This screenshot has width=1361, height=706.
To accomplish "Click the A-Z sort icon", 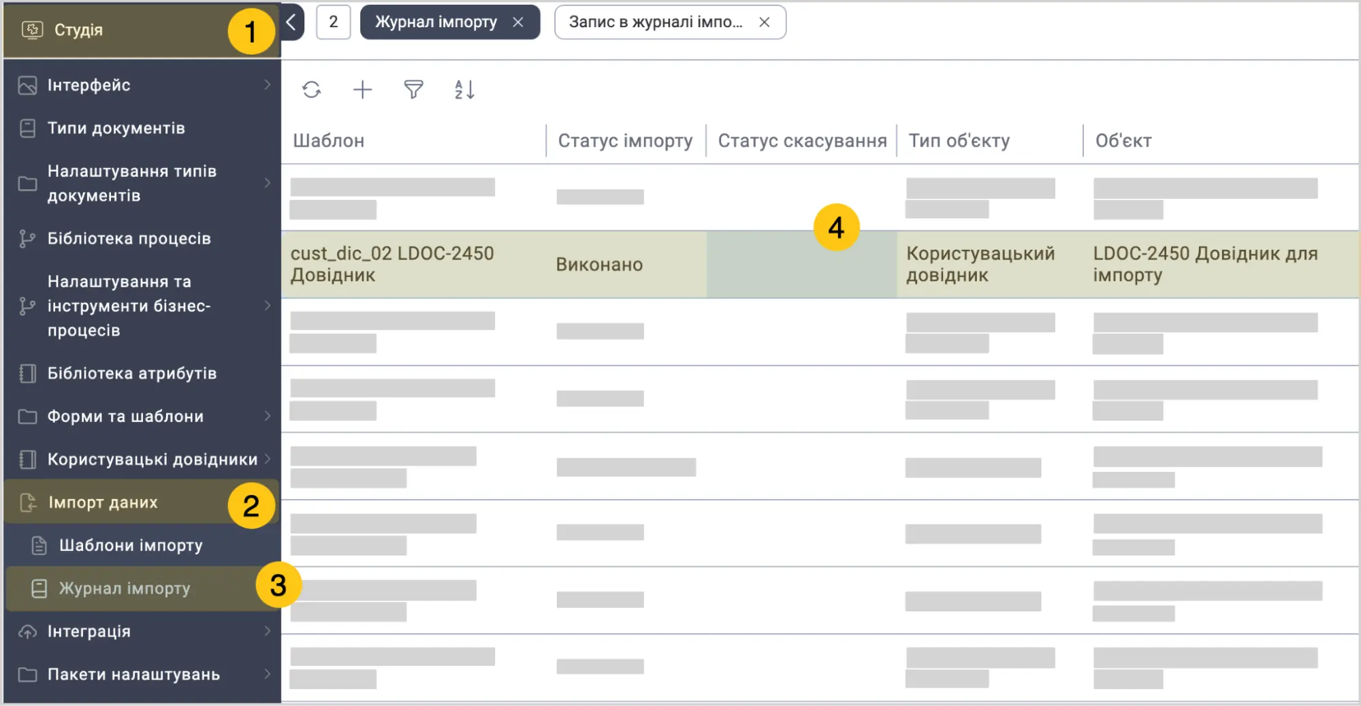I will click(x=464, y=90).
